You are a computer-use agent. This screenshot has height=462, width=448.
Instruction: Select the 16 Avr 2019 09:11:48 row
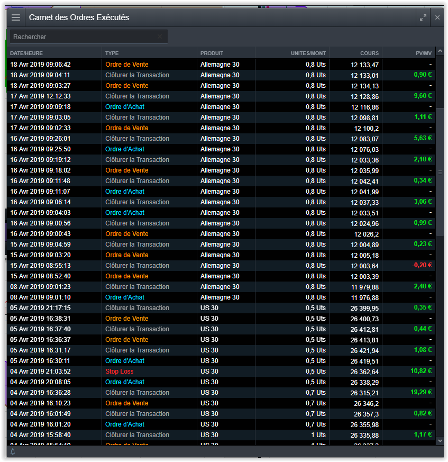[x=221, y=181]
